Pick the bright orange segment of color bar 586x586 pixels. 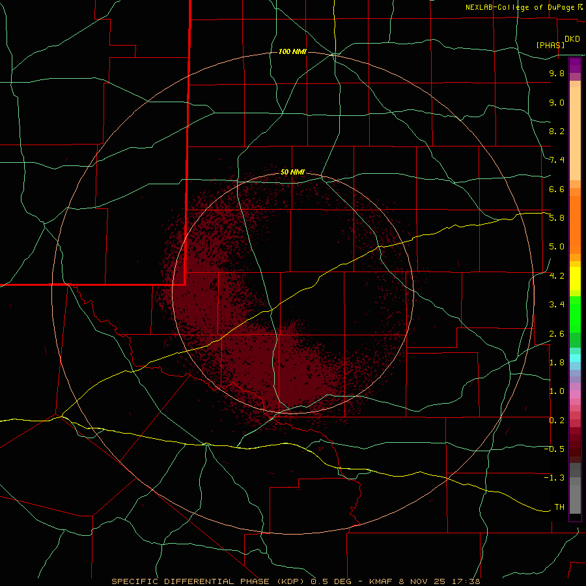[575, 225]
